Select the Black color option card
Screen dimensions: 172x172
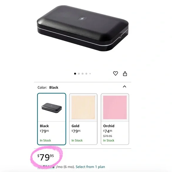point(52,119)
